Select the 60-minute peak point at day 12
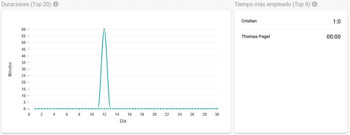350x135 pixels. pyautogui.click(x=104, y=29)
